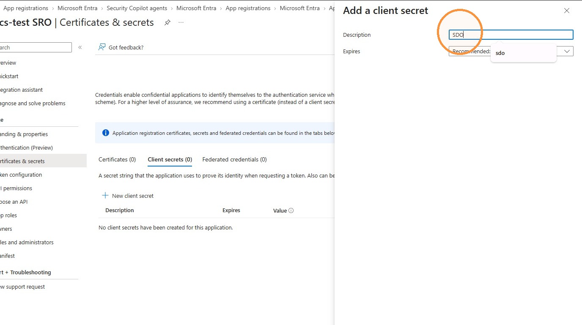Switch to the Certificates (0) tab
Viewport: 582px width, 325px height.
click(x=117, y=159)
